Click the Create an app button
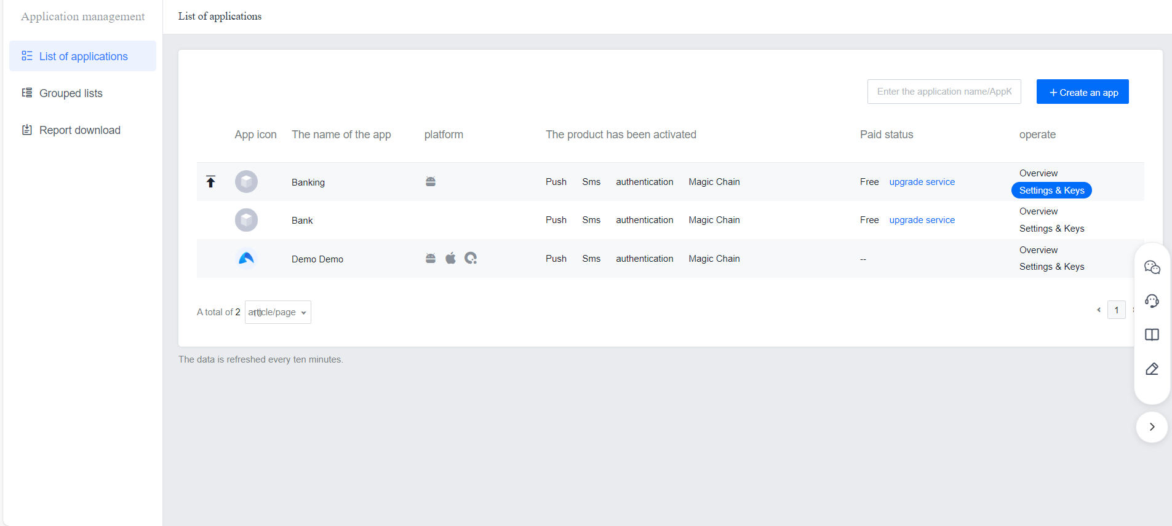1172x526 pixels. (1082, 92)
